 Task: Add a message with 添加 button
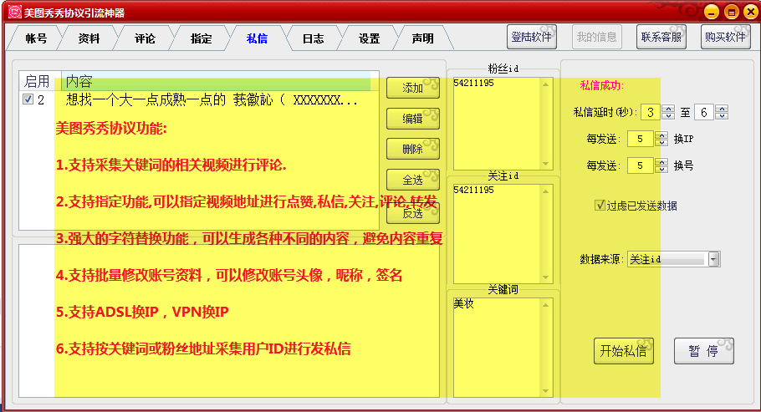point(413,88)
